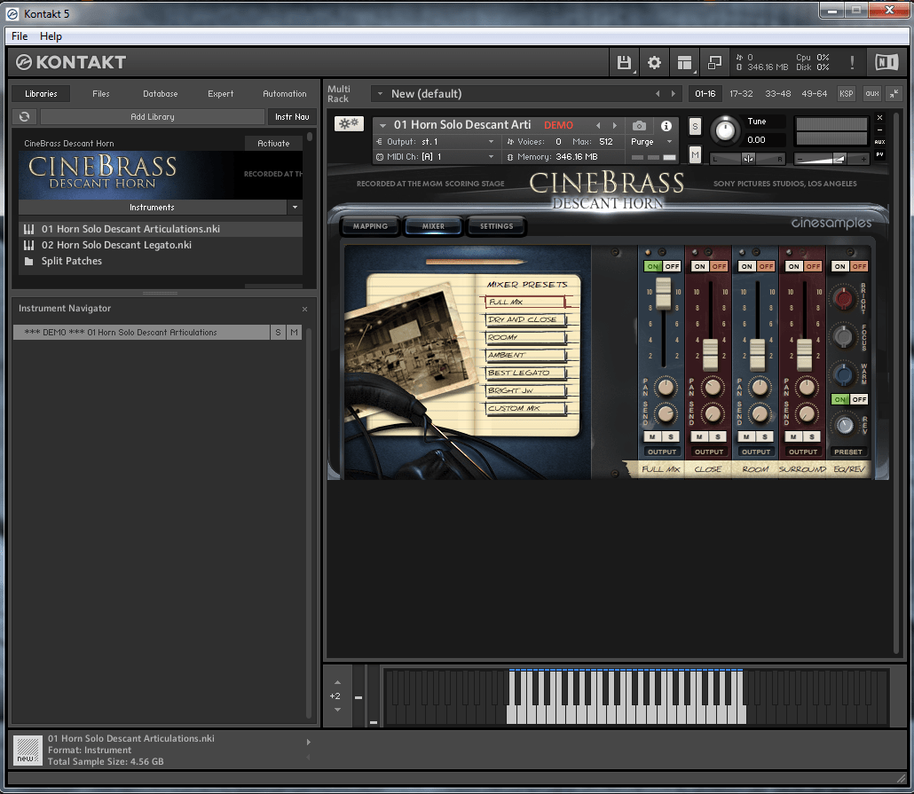Adjust the instrument pan slider
Screen dimensions: 914x794
pyautogui.click(x=748, y=159)
